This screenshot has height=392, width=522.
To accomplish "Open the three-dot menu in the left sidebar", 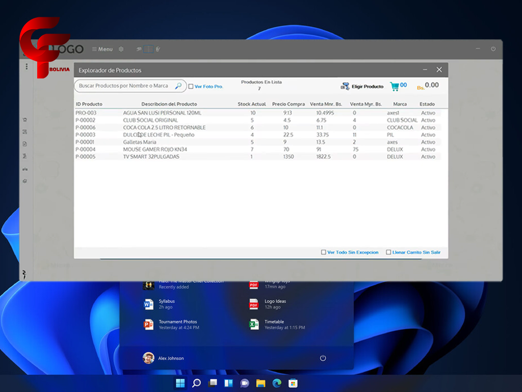I will (x=27, y=67).
